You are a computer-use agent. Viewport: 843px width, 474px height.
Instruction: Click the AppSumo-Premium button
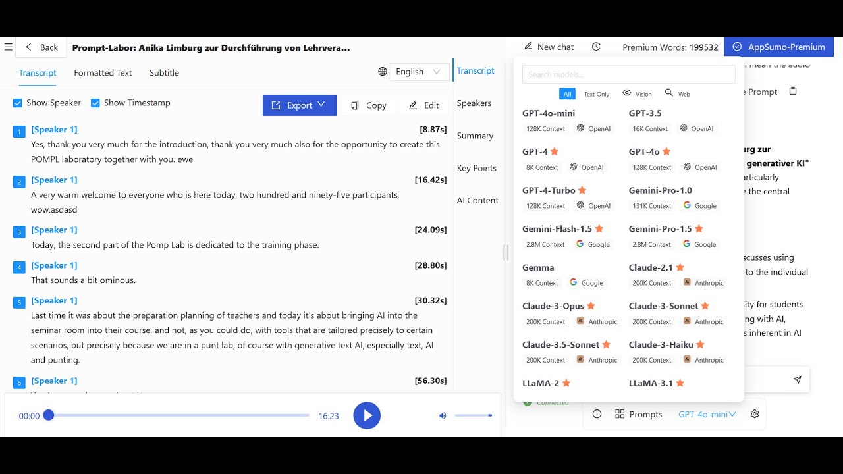pyautogui.click(x=778, y=47)
